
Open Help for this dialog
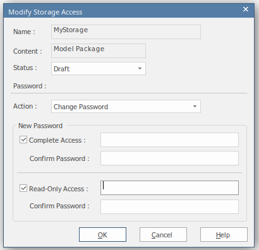pyautogui.click(x=224, y=234)
